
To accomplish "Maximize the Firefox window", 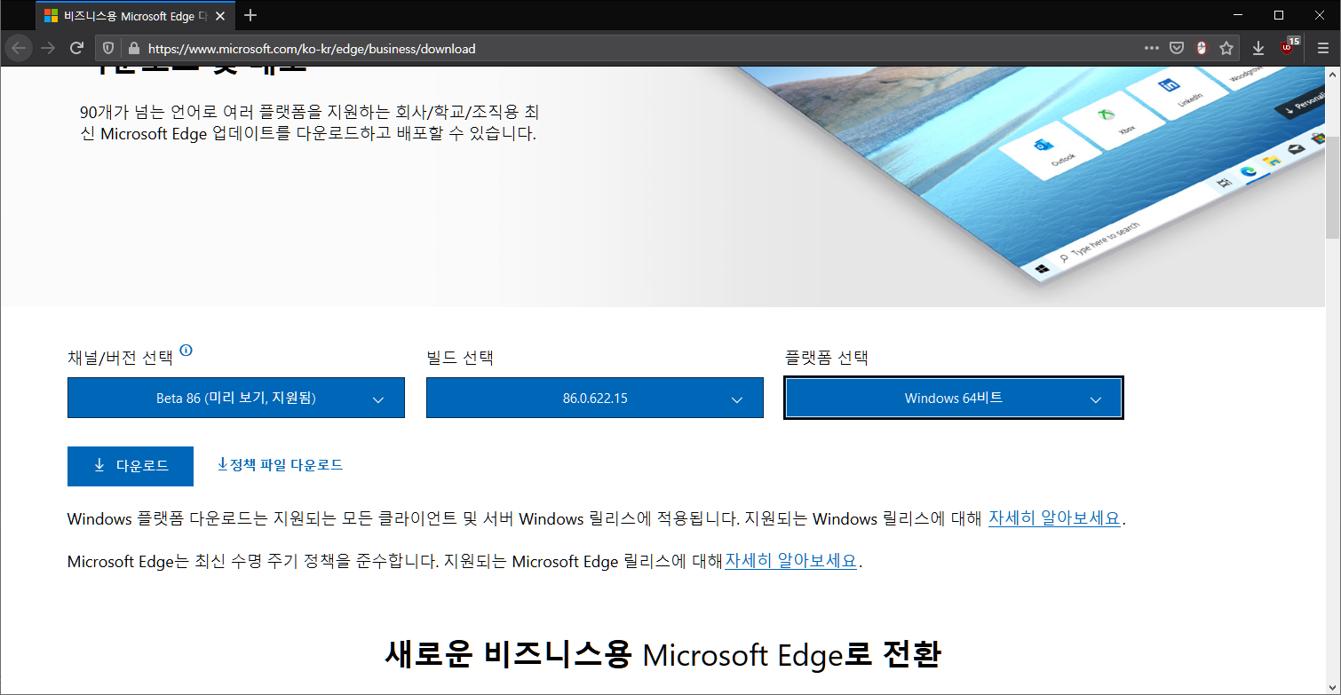I will click(1279, 15).
